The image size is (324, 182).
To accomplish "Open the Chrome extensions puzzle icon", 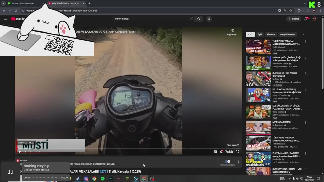I will click(x=299, y=11).
